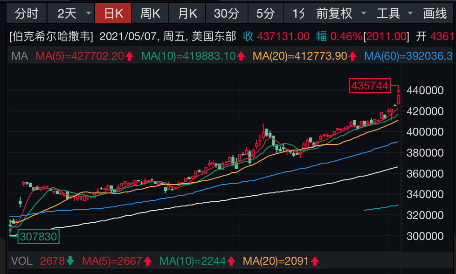Click the 307830 low price marker
The width and height of the screenshot is (456, 274).
38,237
